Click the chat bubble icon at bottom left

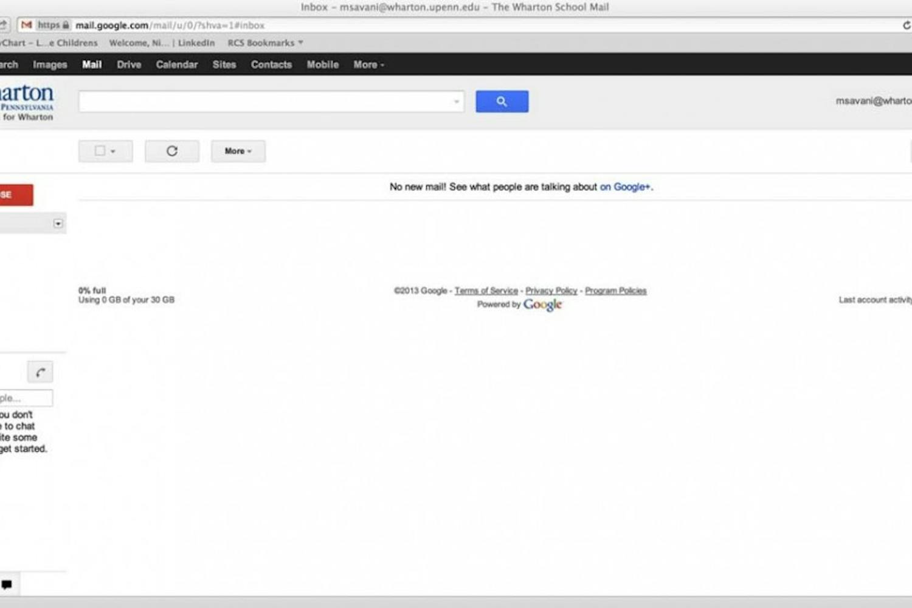[x=7, y=585]
